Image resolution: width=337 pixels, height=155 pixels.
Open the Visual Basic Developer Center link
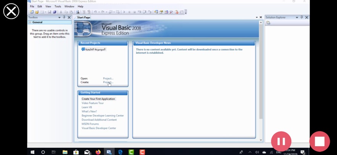[x=99, y=128]
